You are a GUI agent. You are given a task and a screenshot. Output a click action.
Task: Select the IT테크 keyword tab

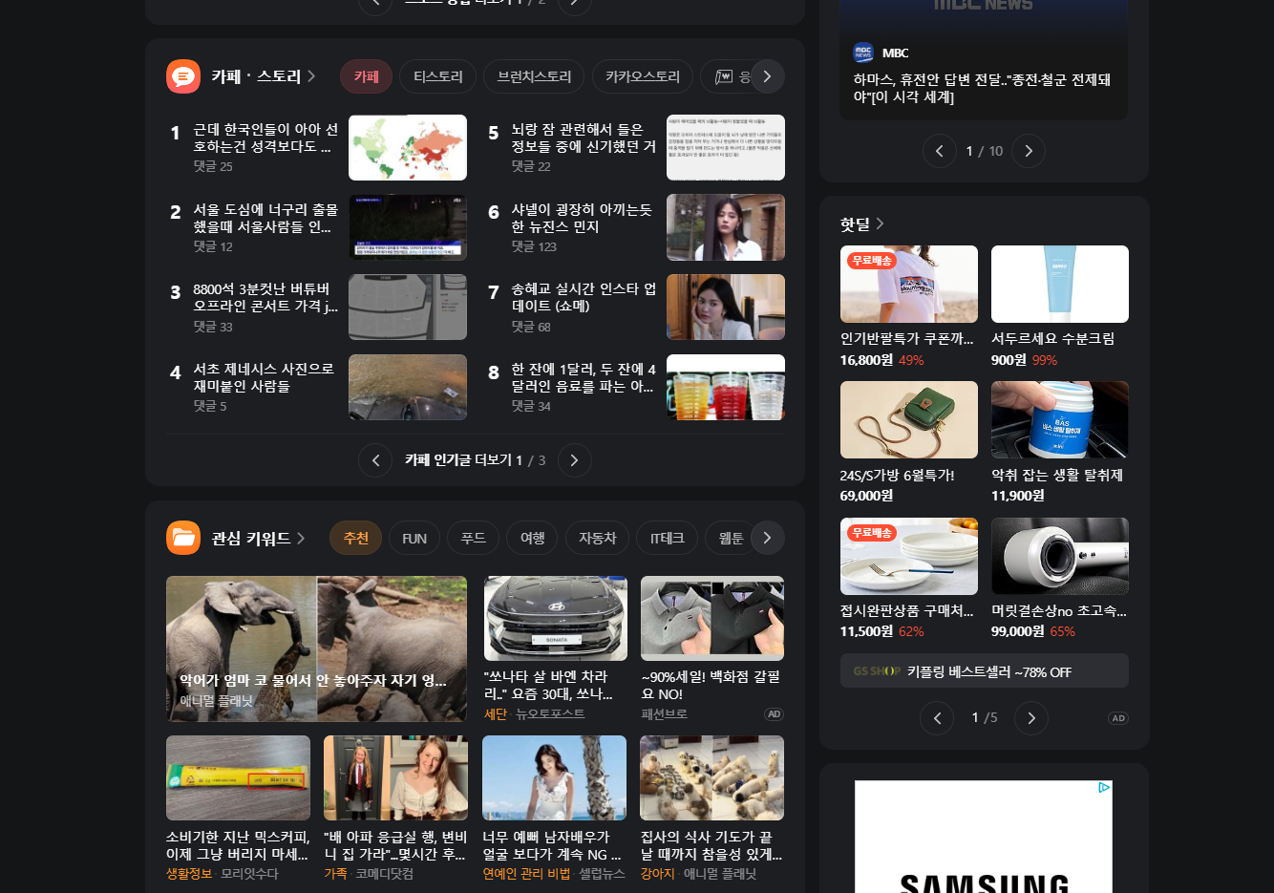point(668,538)
